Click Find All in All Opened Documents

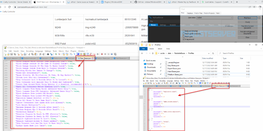[x=247, y=33]
